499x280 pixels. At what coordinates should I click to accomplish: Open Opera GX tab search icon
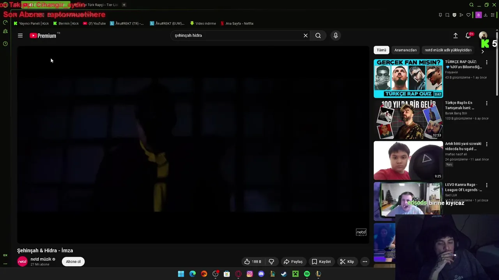coord(471,5)
